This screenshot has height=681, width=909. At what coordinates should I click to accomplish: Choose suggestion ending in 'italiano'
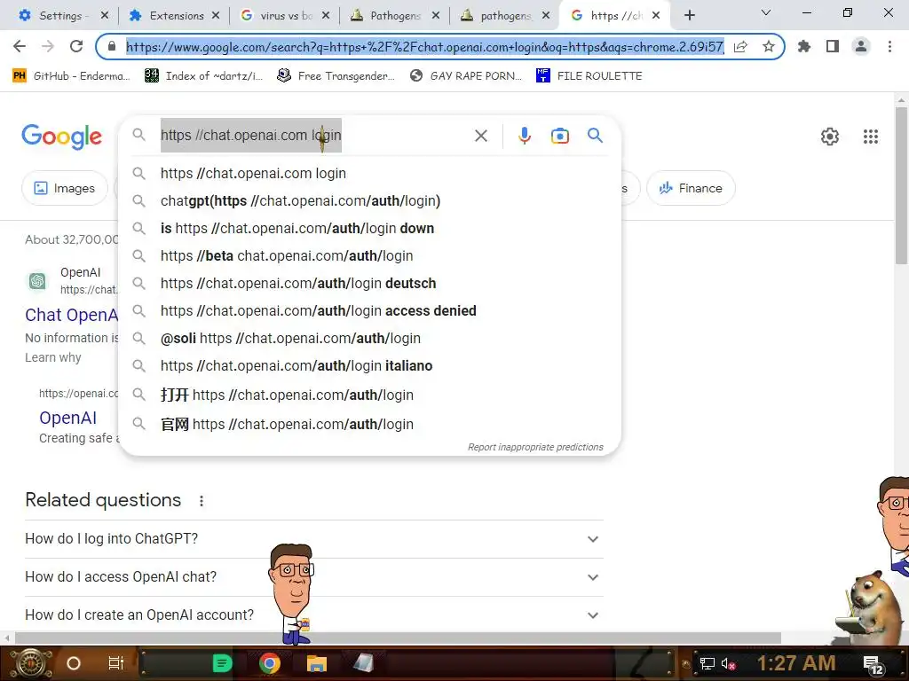pos(369,365)
